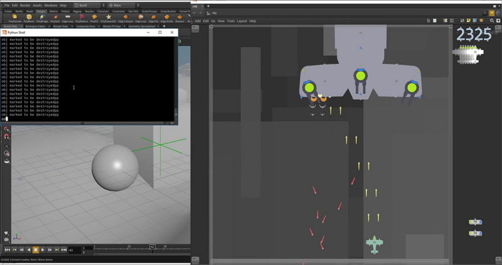This screenshot has width=502, height=265.
Task: Toggle the red snapping magnet in viewport toolbar
Action: [6, 137]
